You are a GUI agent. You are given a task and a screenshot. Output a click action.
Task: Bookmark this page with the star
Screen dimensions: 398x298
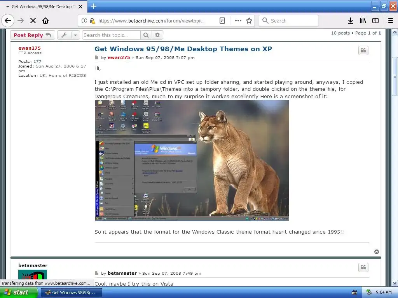pyautogui.click(x=249, y=21)
